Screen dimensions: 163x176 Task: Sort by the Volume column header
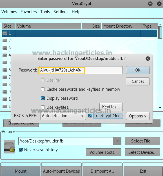coord(48,26)
